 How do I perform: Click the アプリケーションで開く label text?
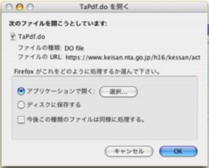(61, 91)
